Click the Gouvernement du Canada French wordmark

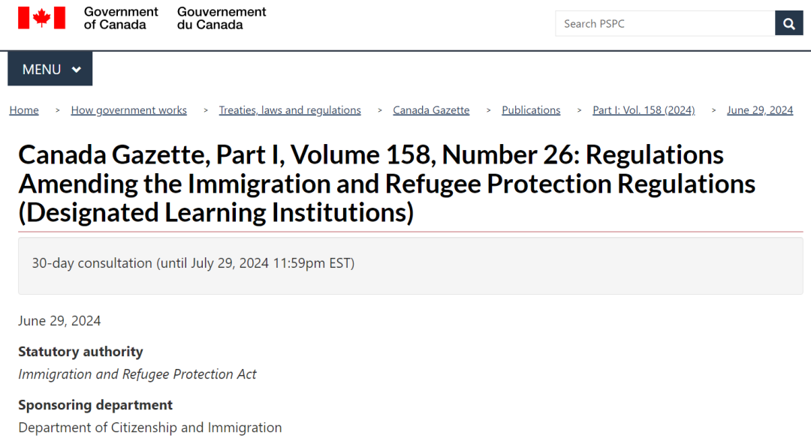click(222, 18)
